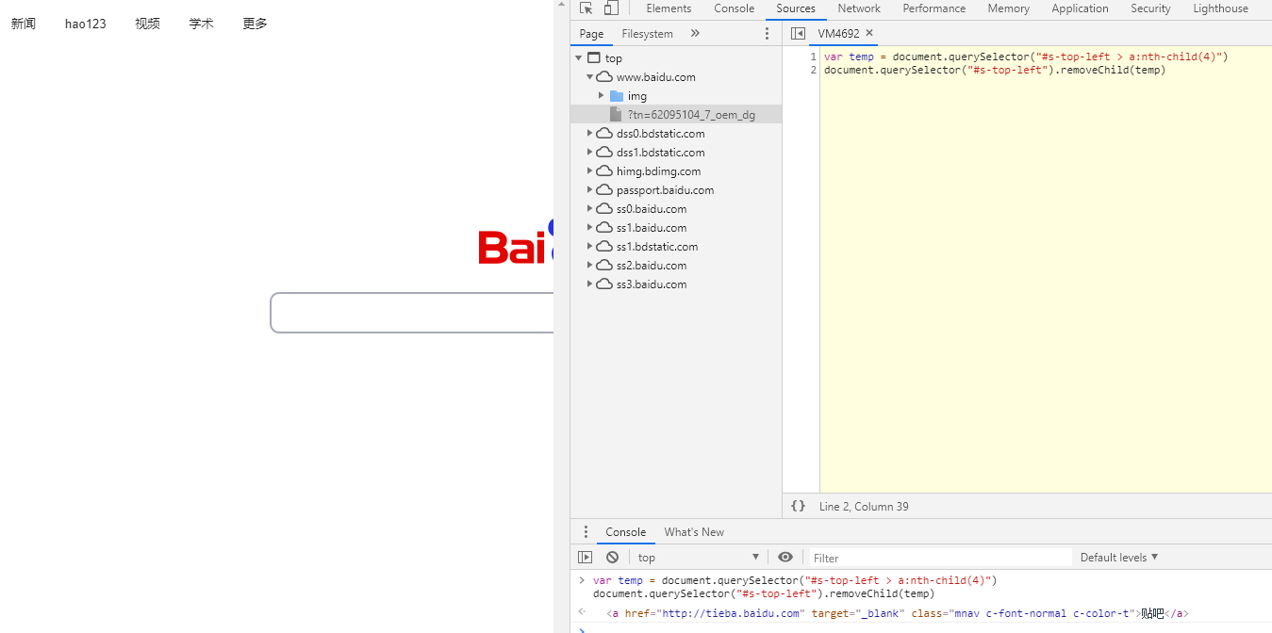The height and width of the screenshot is (633, 1272).
Task: Click the www.baidu.com cloud domain icon
Action: pyautogui.click(x=604, y=76)
